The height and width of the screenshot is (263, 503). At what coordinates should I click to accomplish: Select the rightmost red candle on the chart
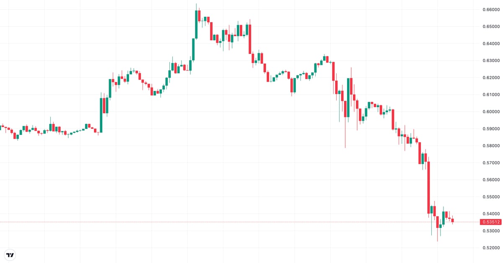pos(452,220)
